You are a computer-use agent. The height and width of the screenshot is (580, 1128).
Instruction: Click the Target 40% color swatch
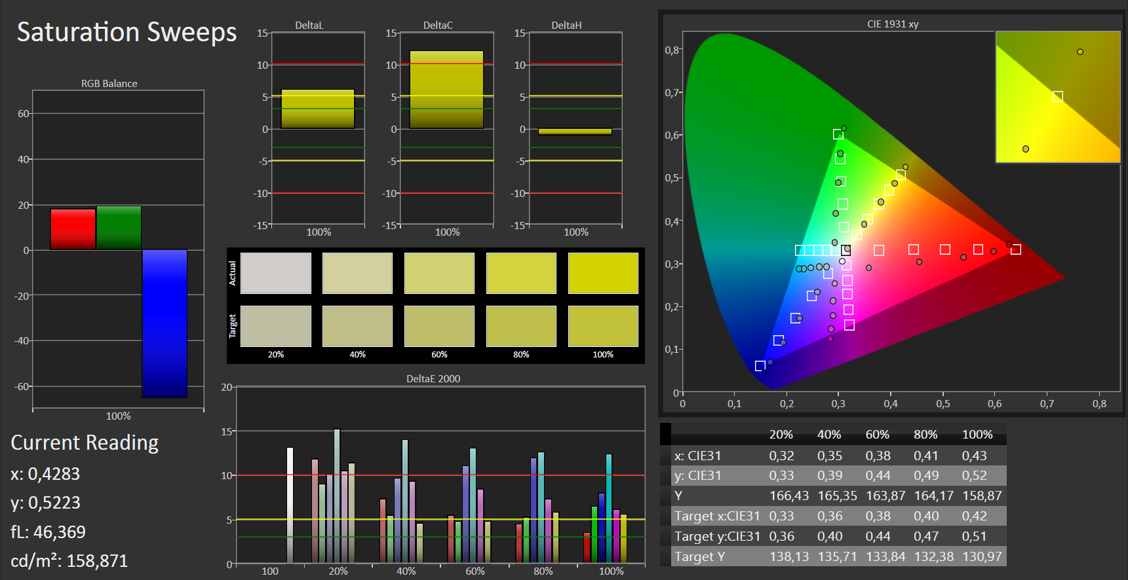pyautogui.click(x=357, y=326)
